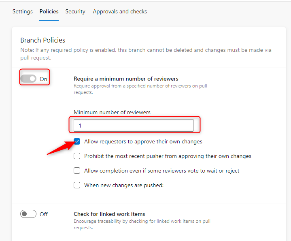This screenshot has width=291, height=241.
Task: Switch to the Security tab
Action: click(x=75, y=11)
